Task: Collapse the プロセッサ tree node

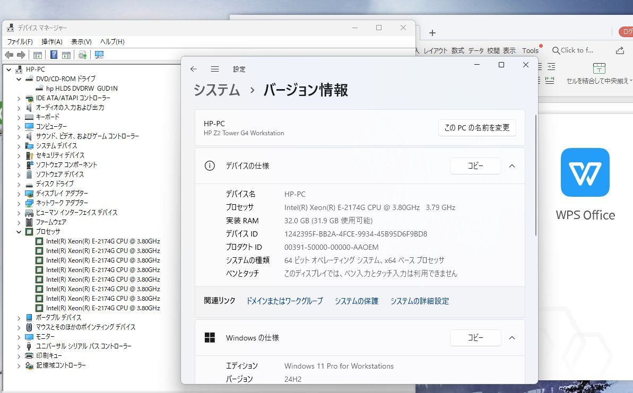Action: 19,232
